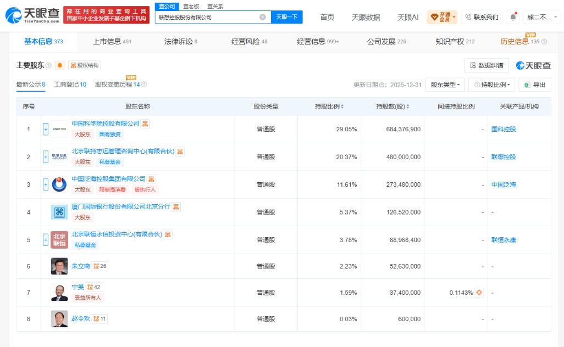
Task: Open equity structure icon next to 中国泛海控股集团有限公司
Action: tap(151, 179)
